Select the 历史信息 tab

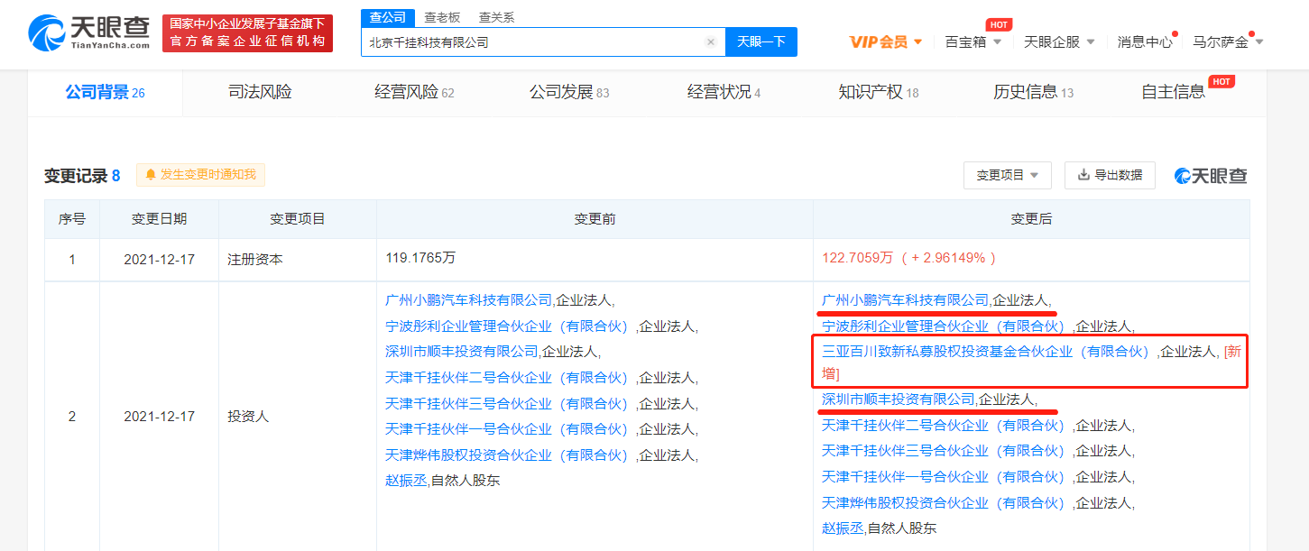tap(1033, 92)
